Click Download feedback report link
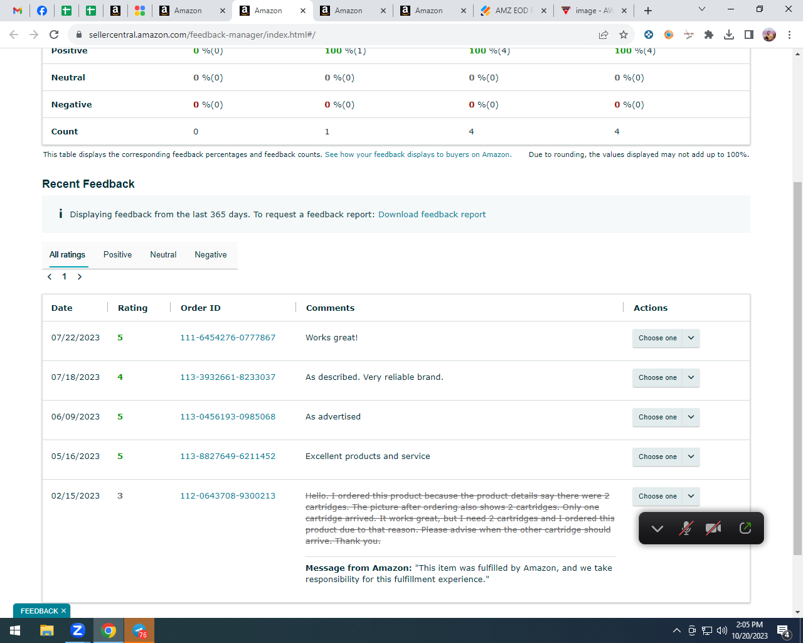This screenshot has width=803, height=643. pos(432,214)
